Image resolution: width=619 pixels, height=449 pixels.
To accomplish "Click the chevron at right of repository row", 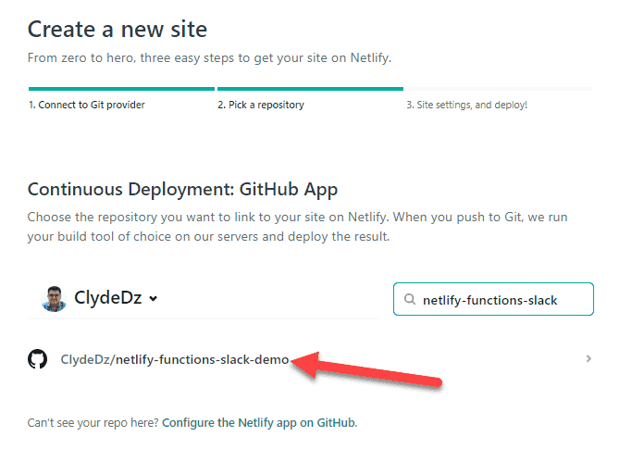I will tap(588, 358).
